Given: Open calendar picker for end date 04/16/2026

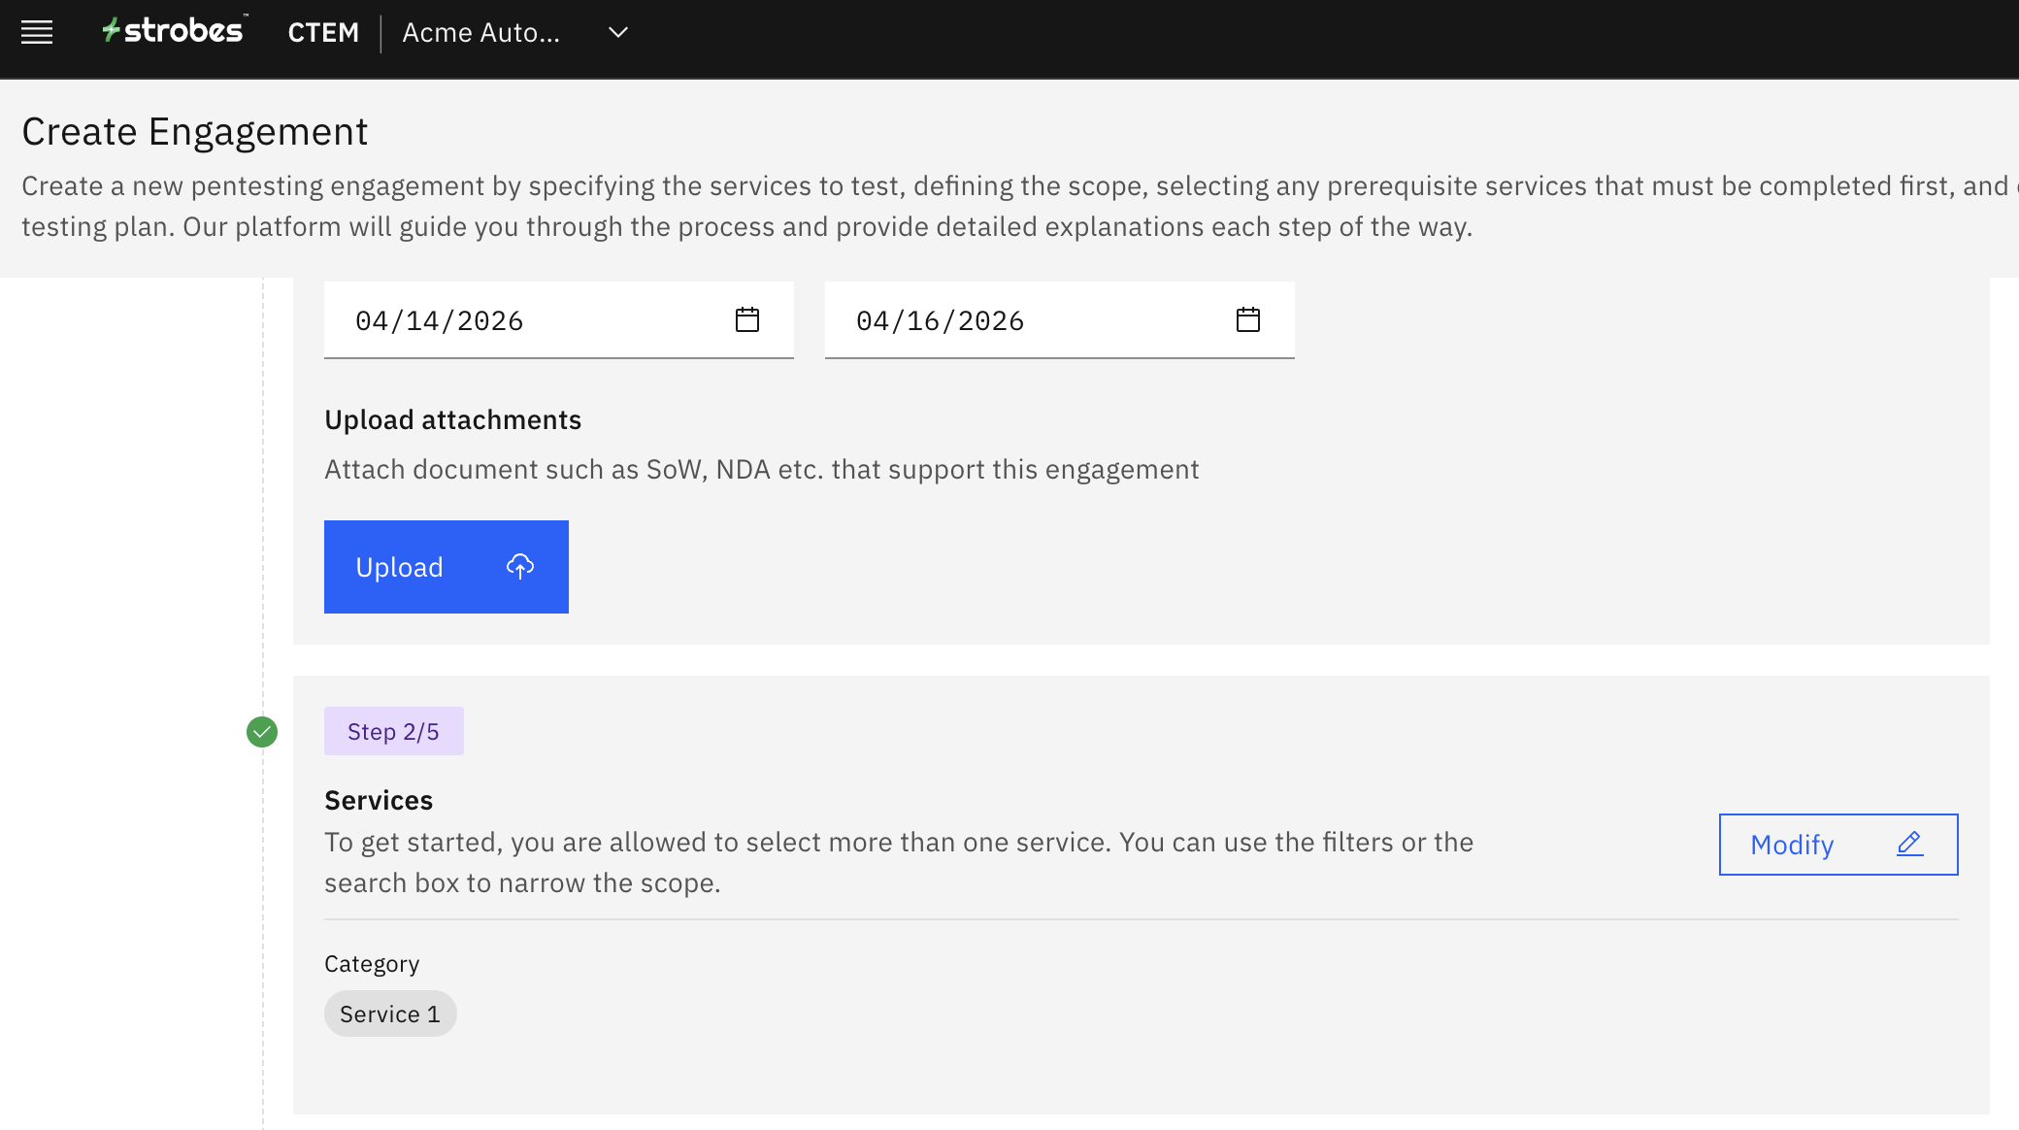Looking at the screenshot, I should coord(1247,319).
